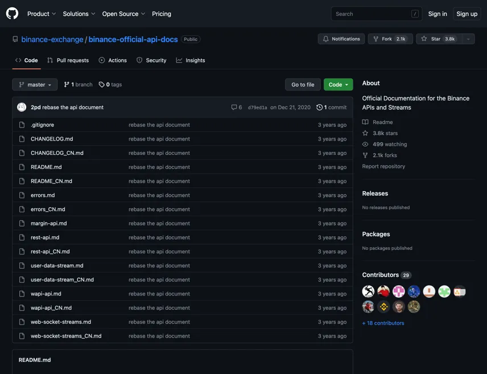Click the Report repository link
487x374 pixels.
pos(383,166)
